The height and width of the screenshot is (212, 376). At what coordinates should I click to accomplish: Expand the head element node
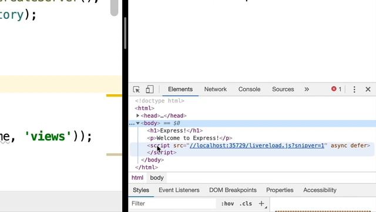tap(137, 115)
